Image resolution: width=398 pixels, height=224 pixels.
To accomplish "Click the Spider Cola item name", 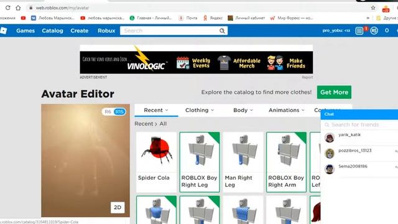I will tap(154, 178).
